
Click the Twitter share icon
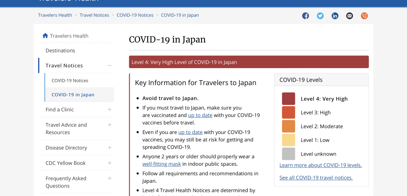(320, 16)
